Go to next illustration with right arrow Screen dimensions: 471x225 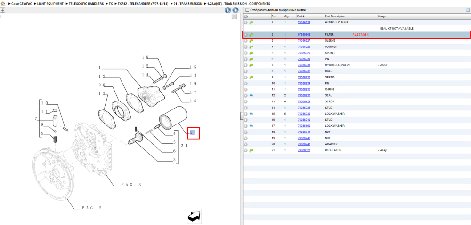pos(235,10)
